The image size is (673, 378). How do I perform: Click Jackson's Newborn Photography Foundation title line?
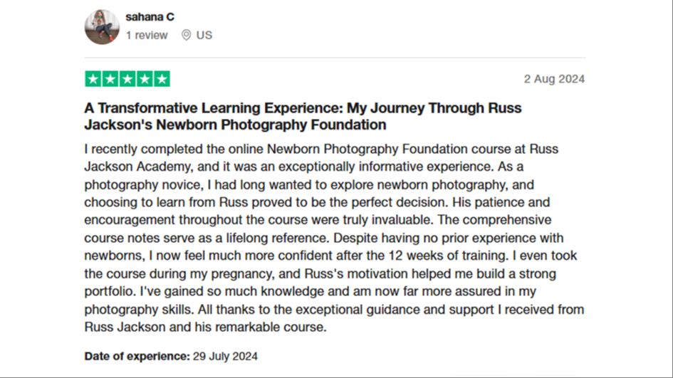235,125
